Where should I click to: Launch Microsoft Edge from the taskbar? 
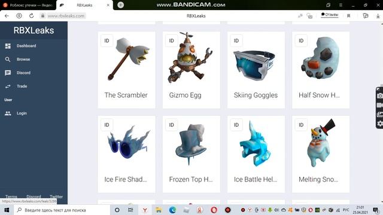(x=172, y=210)
